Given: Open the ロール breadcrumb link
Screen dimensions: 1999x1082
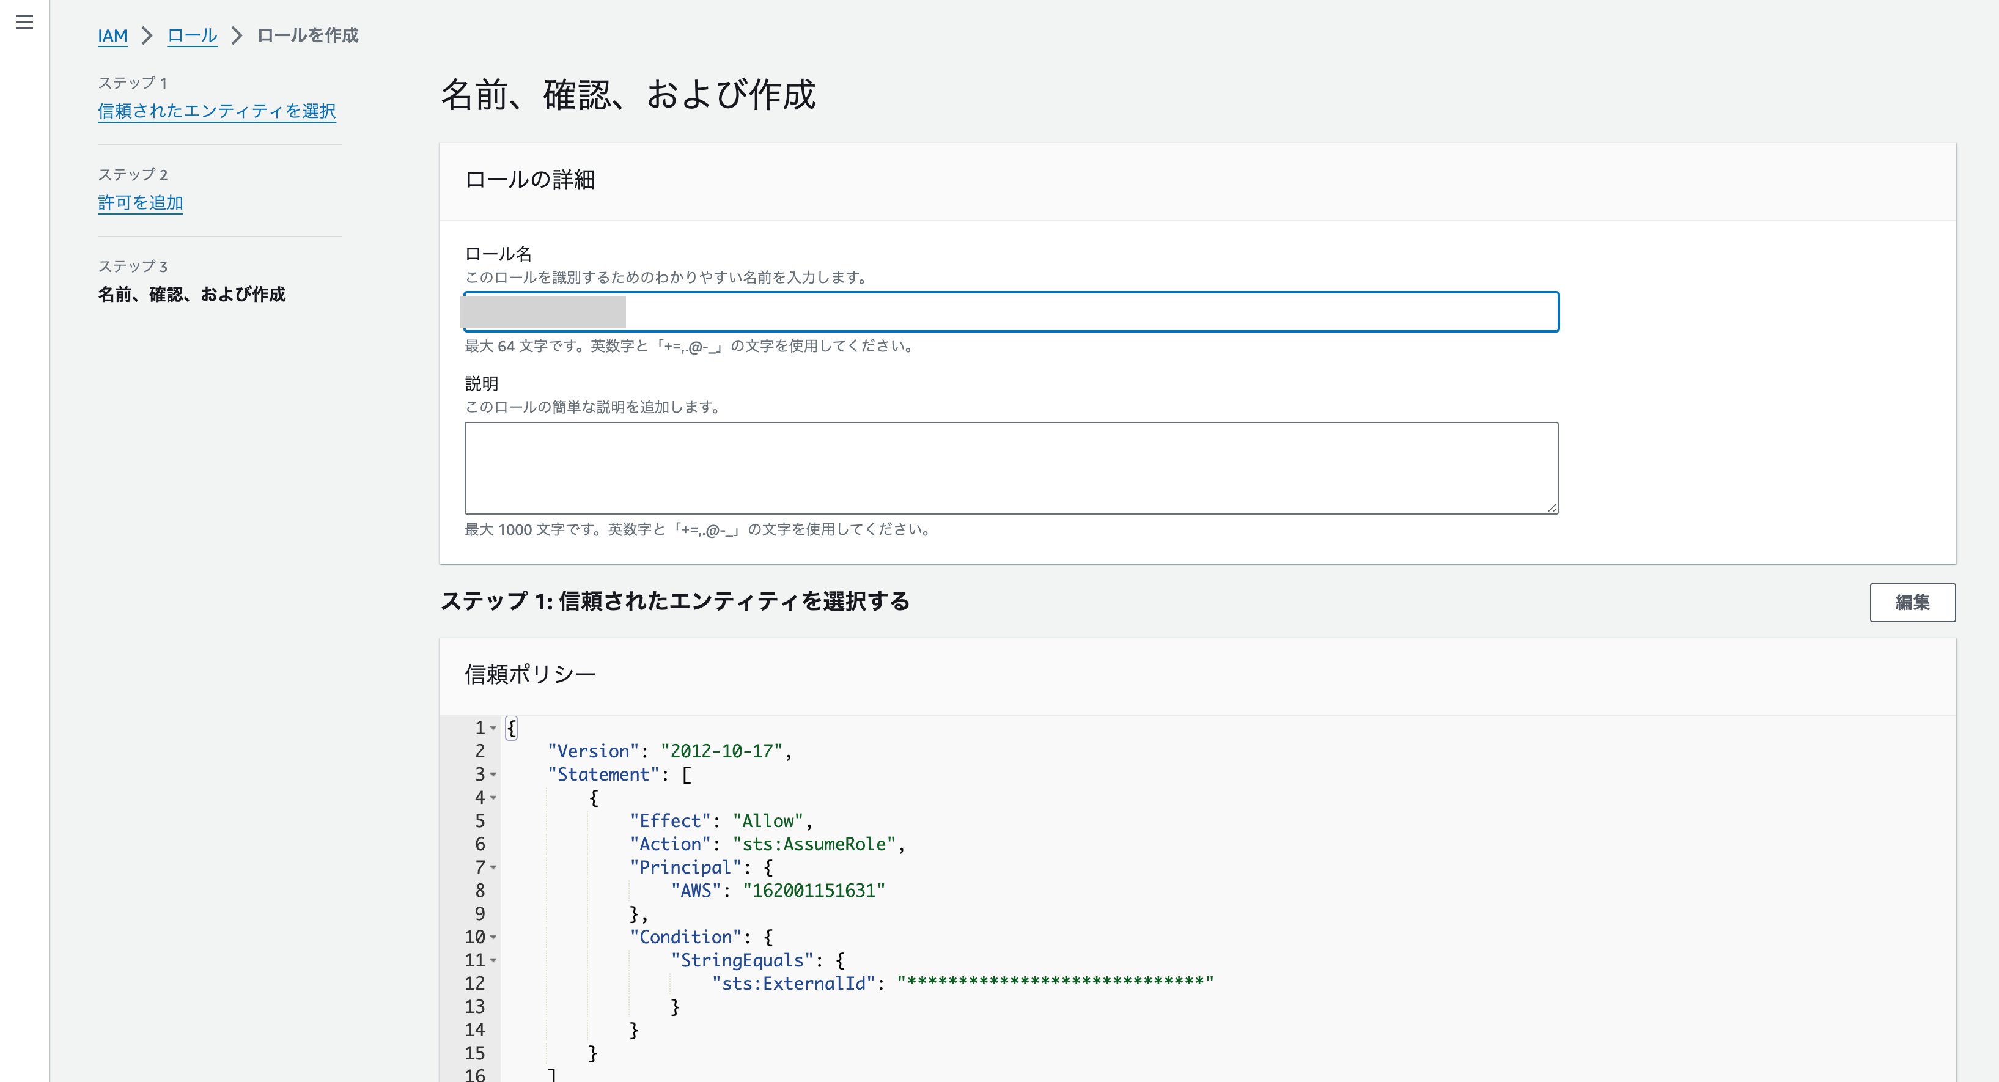Looking at the screenshot, I should 193,35.
